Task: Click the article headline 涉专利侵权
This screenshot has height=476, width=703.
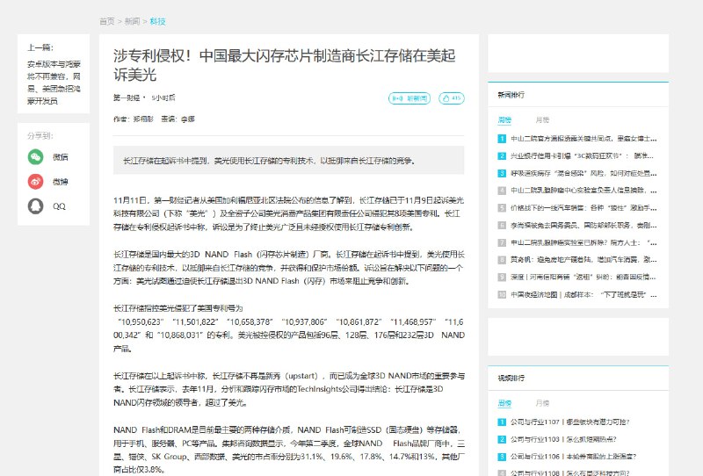Action: (x=284, y=65)
